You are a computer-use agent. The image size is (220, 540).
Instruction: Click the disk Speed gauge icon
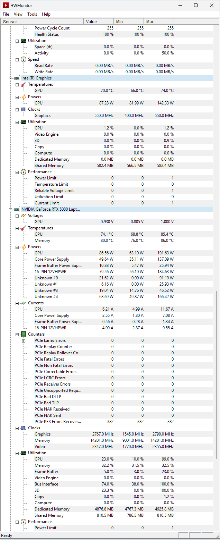coord(23,59)
